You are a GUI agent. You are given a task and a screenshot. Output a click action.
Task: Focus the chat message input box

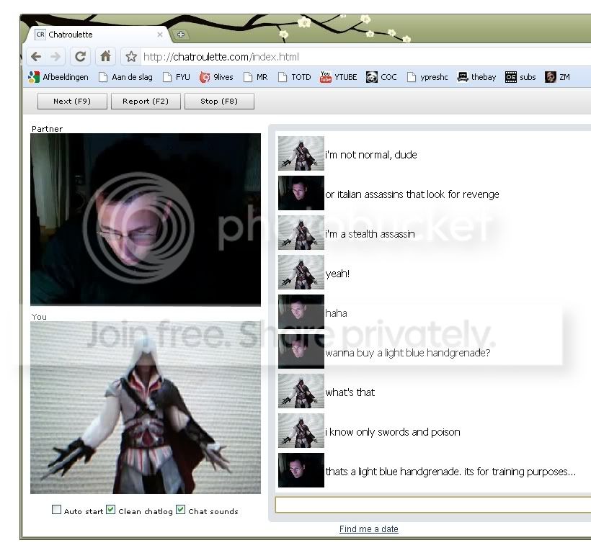tap(432, 505)
